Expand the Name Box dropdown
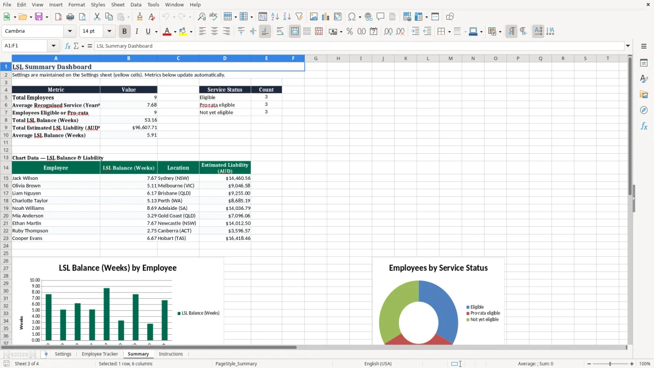Image resolution: width=654 pixels, height=368 pixels. click(53, 46)
